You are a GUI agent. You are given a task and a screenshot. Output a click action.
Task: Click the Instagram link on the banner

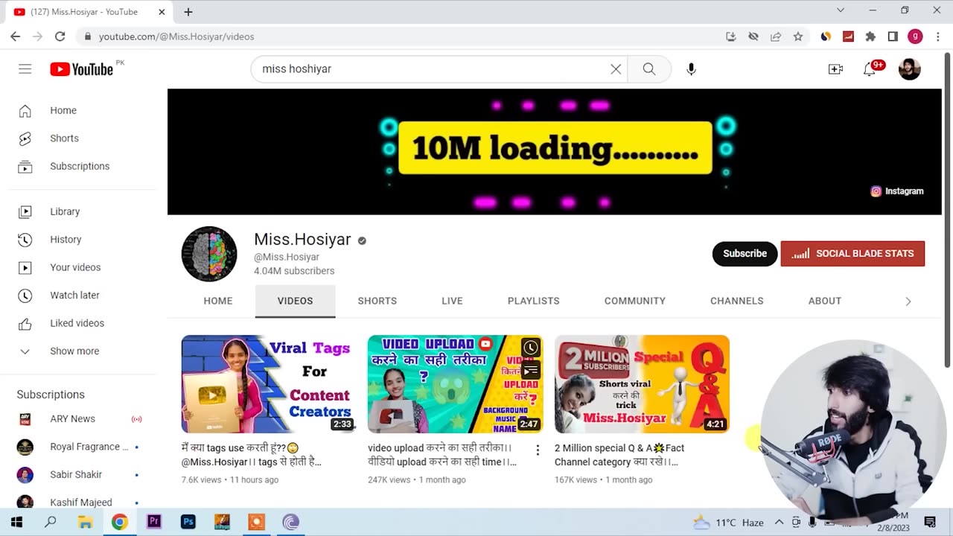coord(897,191)
